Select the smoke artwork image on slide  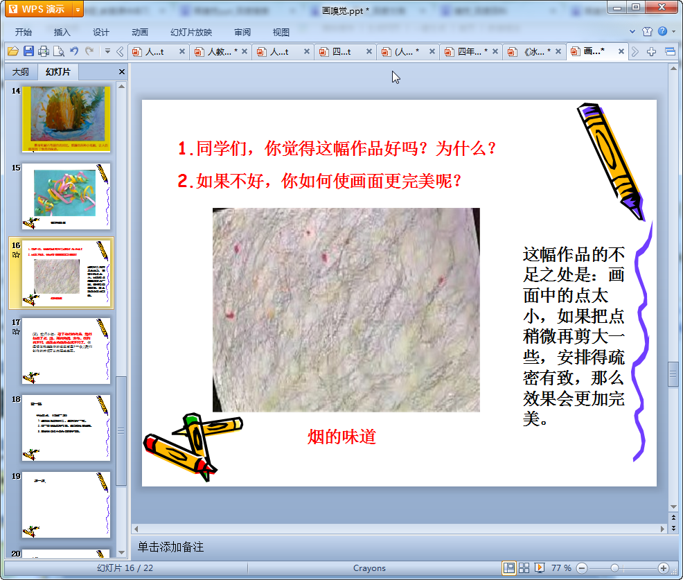(x=346, y=310)
